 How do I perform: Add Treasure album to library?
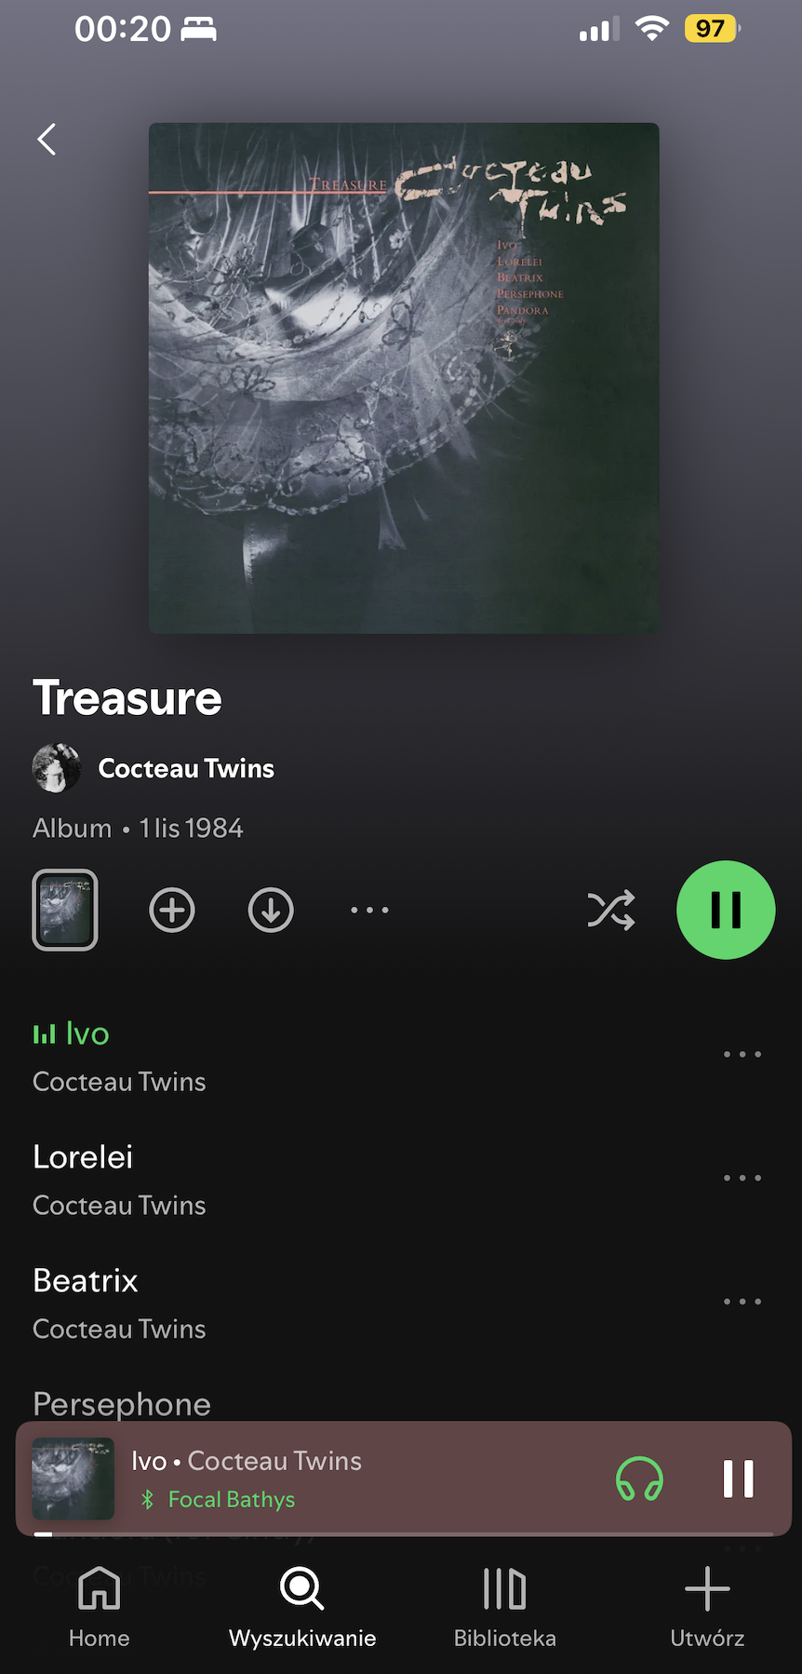(x=172, y=910)
